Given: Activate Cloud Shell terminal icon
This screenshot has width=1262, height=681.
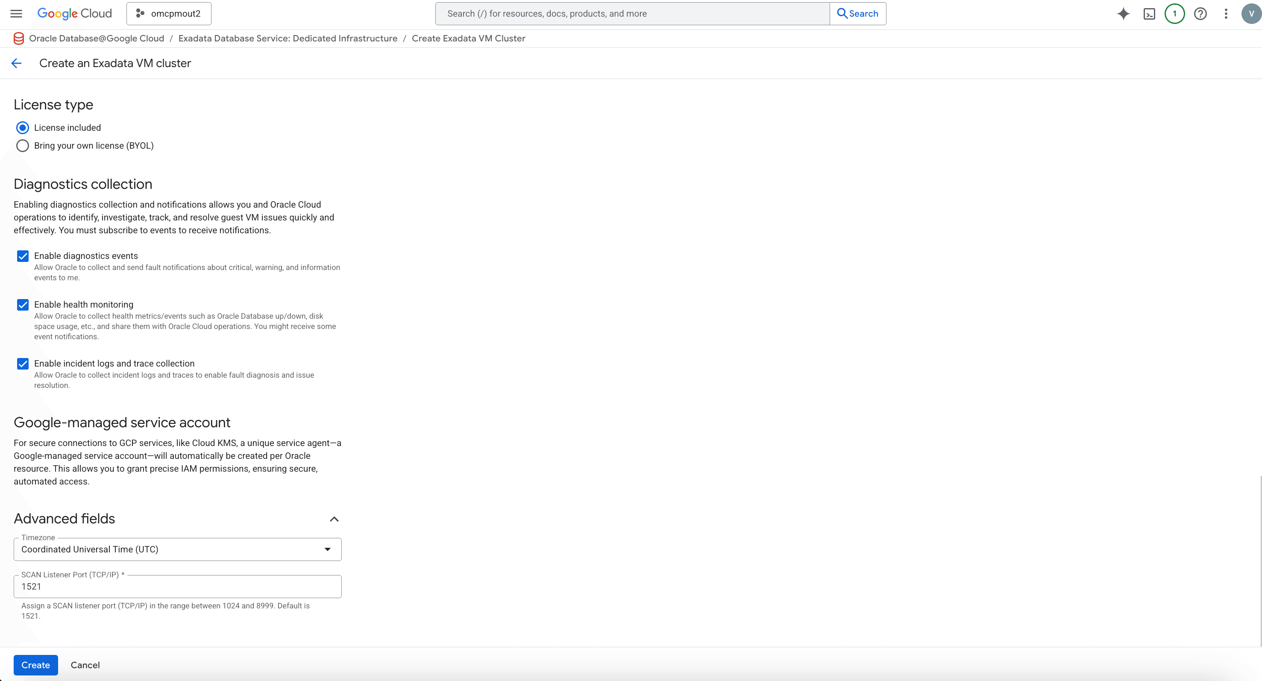Looking at the screenshot, I should coord(1149,13).
